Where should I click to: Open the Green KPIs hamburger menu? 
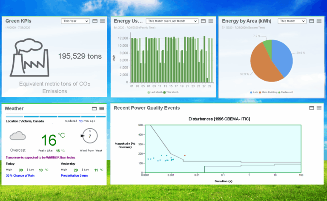point(102,21)
